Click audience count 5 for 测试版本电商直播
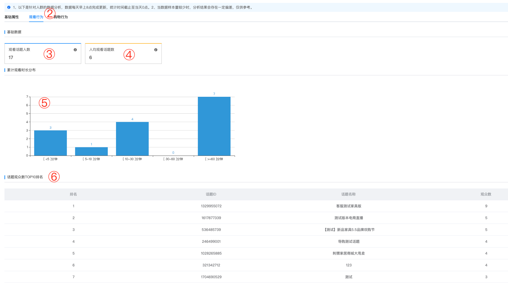This screenshot has height=283, width=508. (486, 218)
